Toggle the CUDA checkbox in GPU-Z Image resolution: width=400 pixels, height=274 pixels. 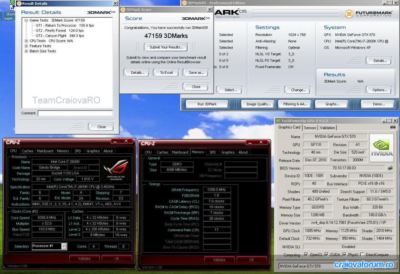pyautogui.click(x=326, y=254)
